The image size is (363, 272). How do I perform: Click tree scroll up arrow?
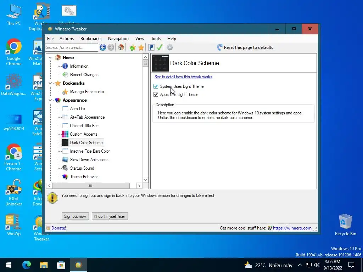pyautogui.click(x=145, y=57)
